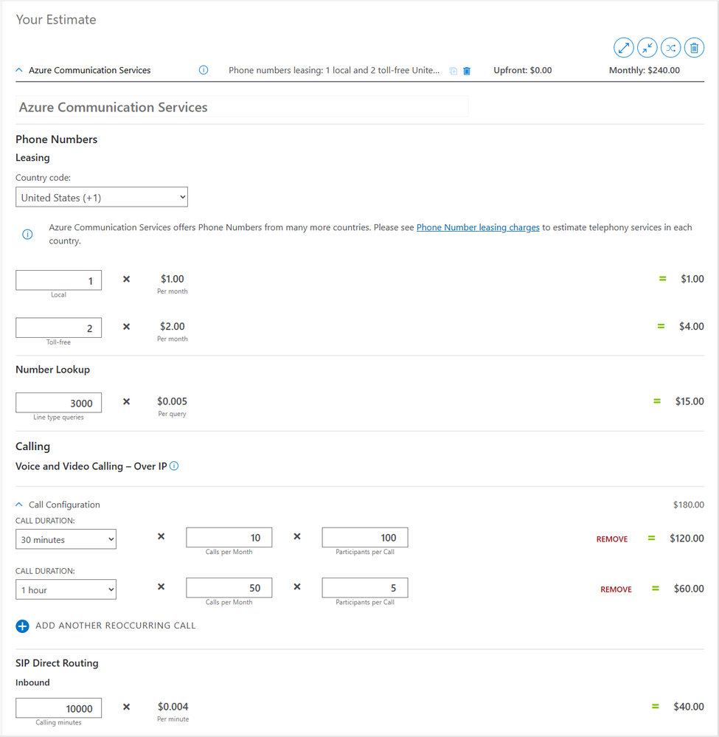This screenshot has width=719, height=737.
Task: Open the 30 minutes call duration dropdown
Action: click(x=66, y=539)
